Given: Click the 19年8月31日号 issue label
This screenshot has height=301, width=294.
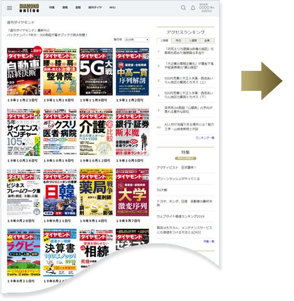Looking at the screenshot, I should tap(21, 282).
